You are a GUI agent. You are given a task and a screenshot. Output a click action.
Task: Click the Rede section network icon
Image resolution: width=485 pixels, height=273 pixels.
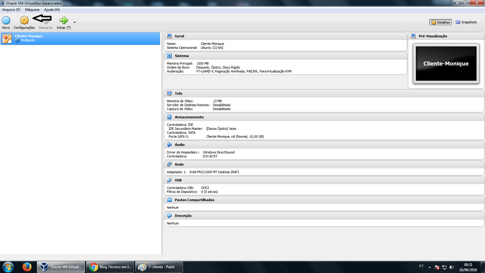tap(169, 164)
